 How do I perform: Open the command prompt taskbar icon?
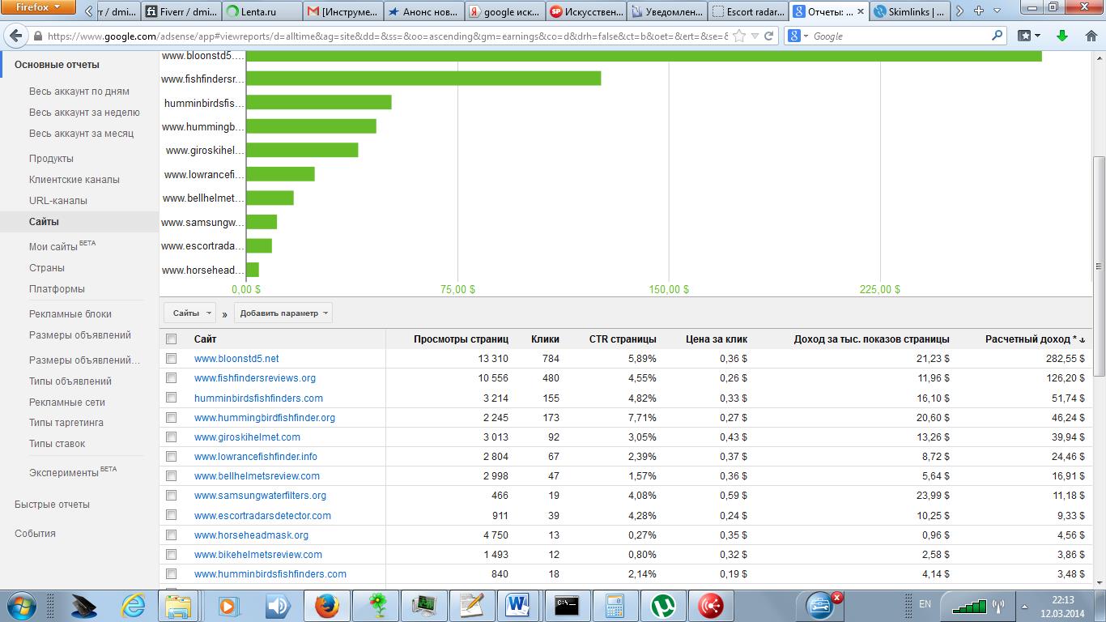coord(567,606)
